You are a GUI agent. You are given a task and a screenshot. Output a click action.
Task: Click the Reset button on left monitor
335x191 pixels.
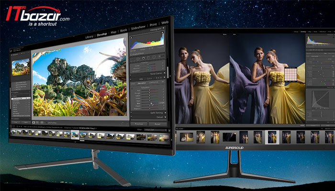point(157,124)
